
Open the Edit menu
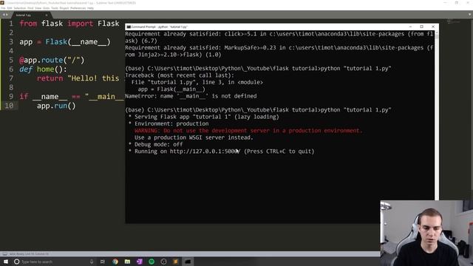tap(10, 8)
